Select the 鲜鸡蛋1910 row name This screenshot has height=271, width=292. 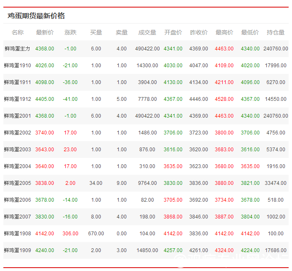pos(17,66)
